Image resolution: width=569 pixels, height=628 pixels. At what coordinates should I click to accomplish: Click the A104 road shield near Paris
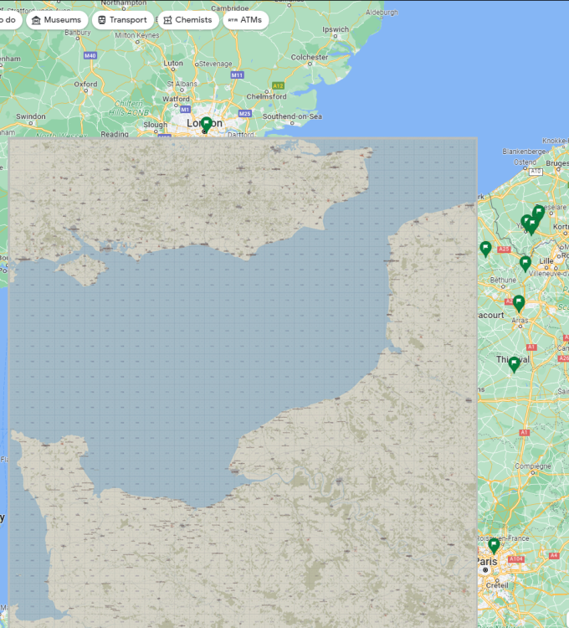(x=515, y=559)
